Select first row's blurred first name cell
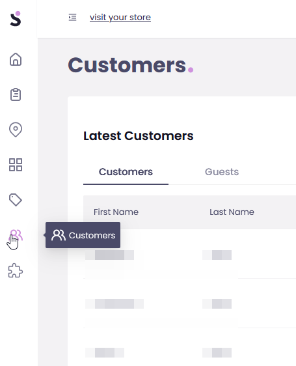 pyautogui.click(x=110, y=255)
